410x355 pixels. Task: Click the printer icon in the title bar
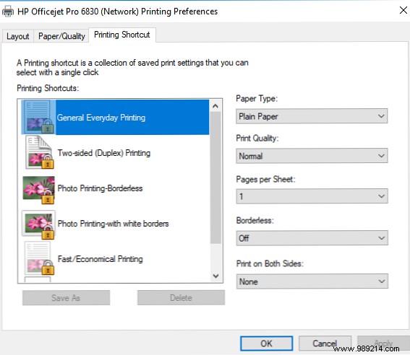click(x=7, y=12)
